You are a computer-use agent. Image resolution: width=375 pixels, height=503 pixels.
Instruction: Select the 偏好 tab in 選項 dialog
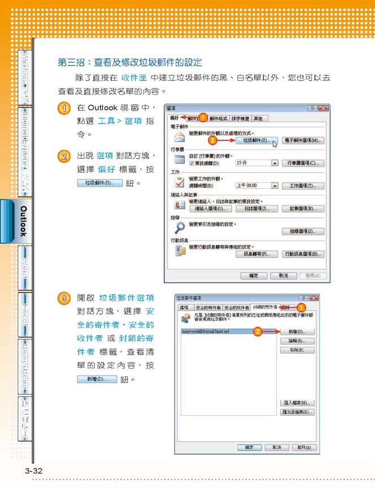click(x=175, y=118)
